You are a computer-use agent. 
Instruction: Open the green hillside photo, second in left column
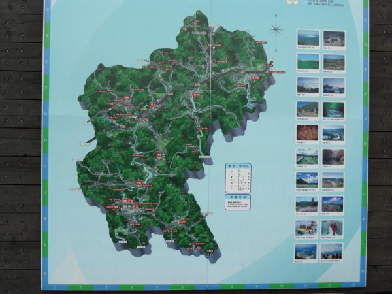308,61
